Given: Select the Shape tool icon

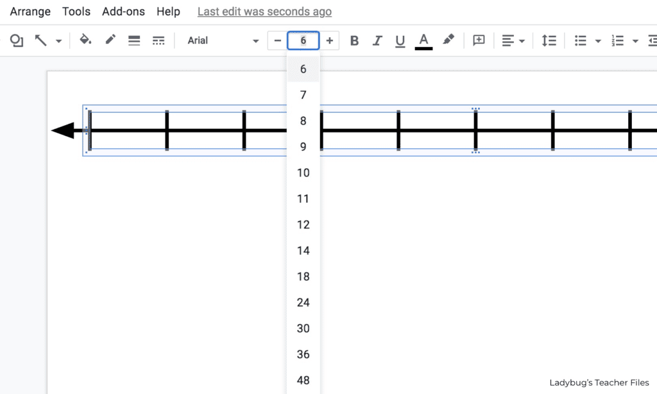Looking at the screenshot, I should [x=16, y=40].
